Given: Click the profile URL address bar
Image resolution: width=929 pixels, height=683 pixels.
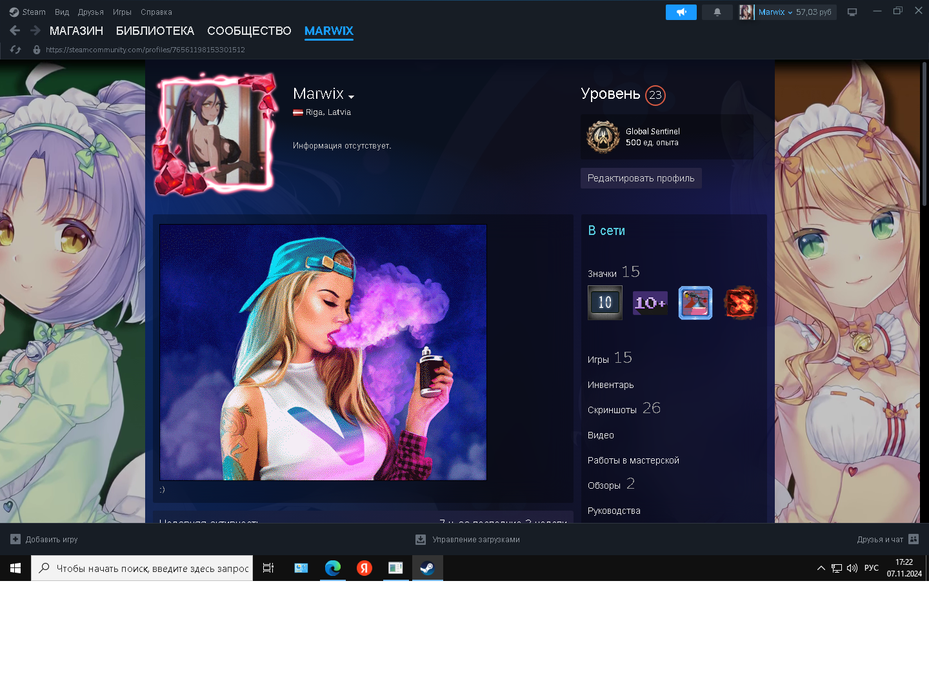Looking at the screenshot, I should 145,50.
